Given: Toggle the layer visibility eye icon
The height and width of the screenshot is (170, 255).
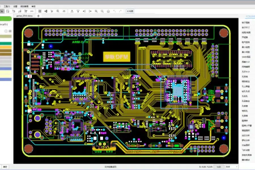Looking at the screenshot, I should click(10, 31).
